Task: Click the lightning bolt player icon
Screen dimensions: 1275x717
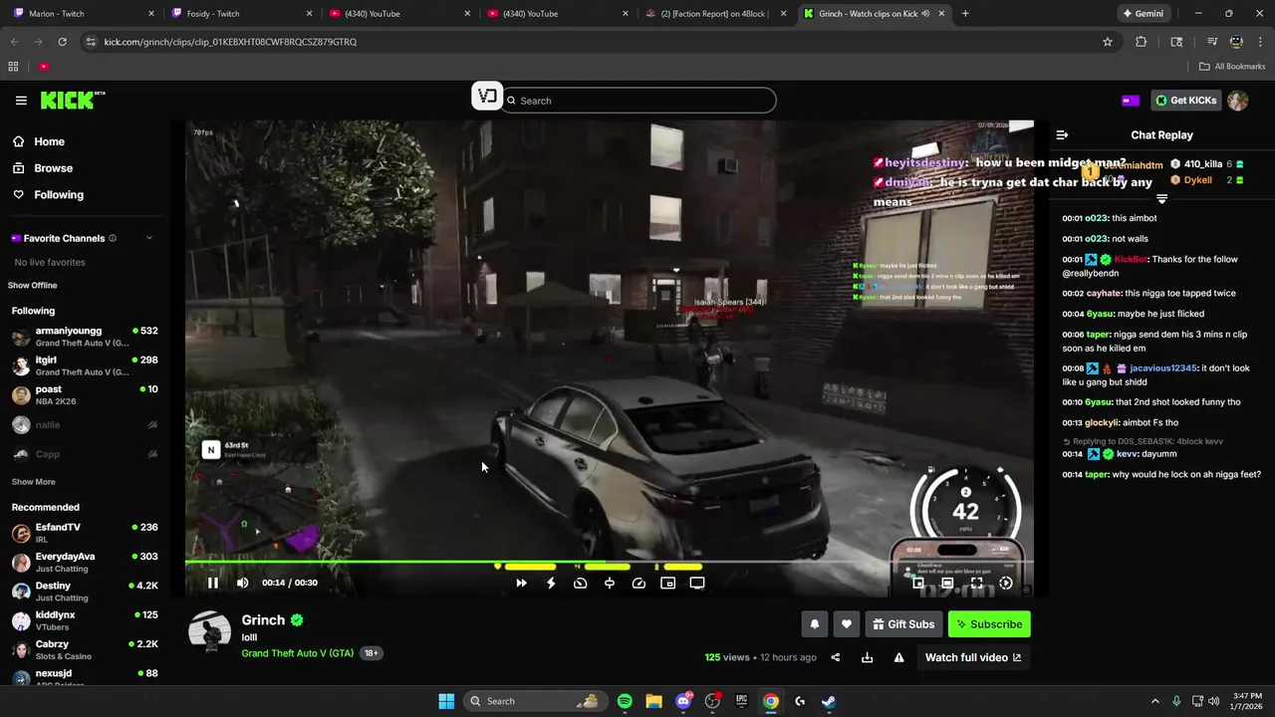Action: pos(551,584)
